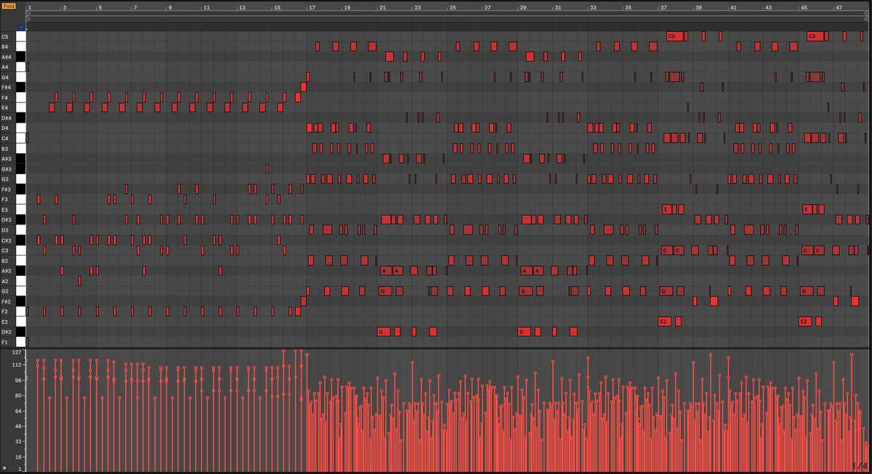872x474 pixels.
Task: Click the velocity lane play triangle button
Action: [5, 469]
